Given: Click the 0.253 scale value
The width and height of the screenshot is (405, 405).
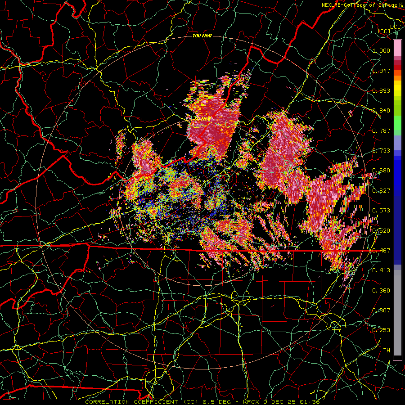Looking at the screenshot, I should tap(381, 330).
